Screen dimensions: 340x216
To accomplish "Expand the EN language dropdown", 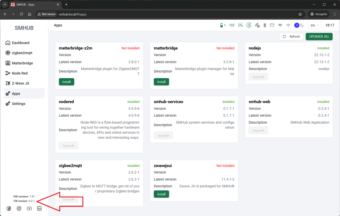I will [315, 25].
